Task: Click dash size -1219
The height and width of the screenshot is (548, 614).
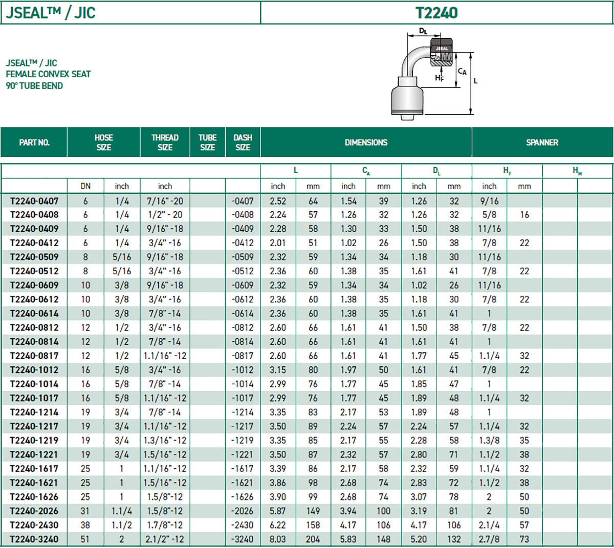Action: [243, 440]
